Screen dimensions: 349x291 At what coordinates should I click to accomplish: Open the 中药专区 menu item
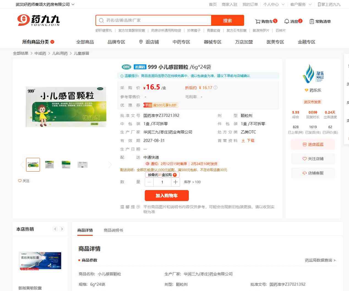(181, 42)
